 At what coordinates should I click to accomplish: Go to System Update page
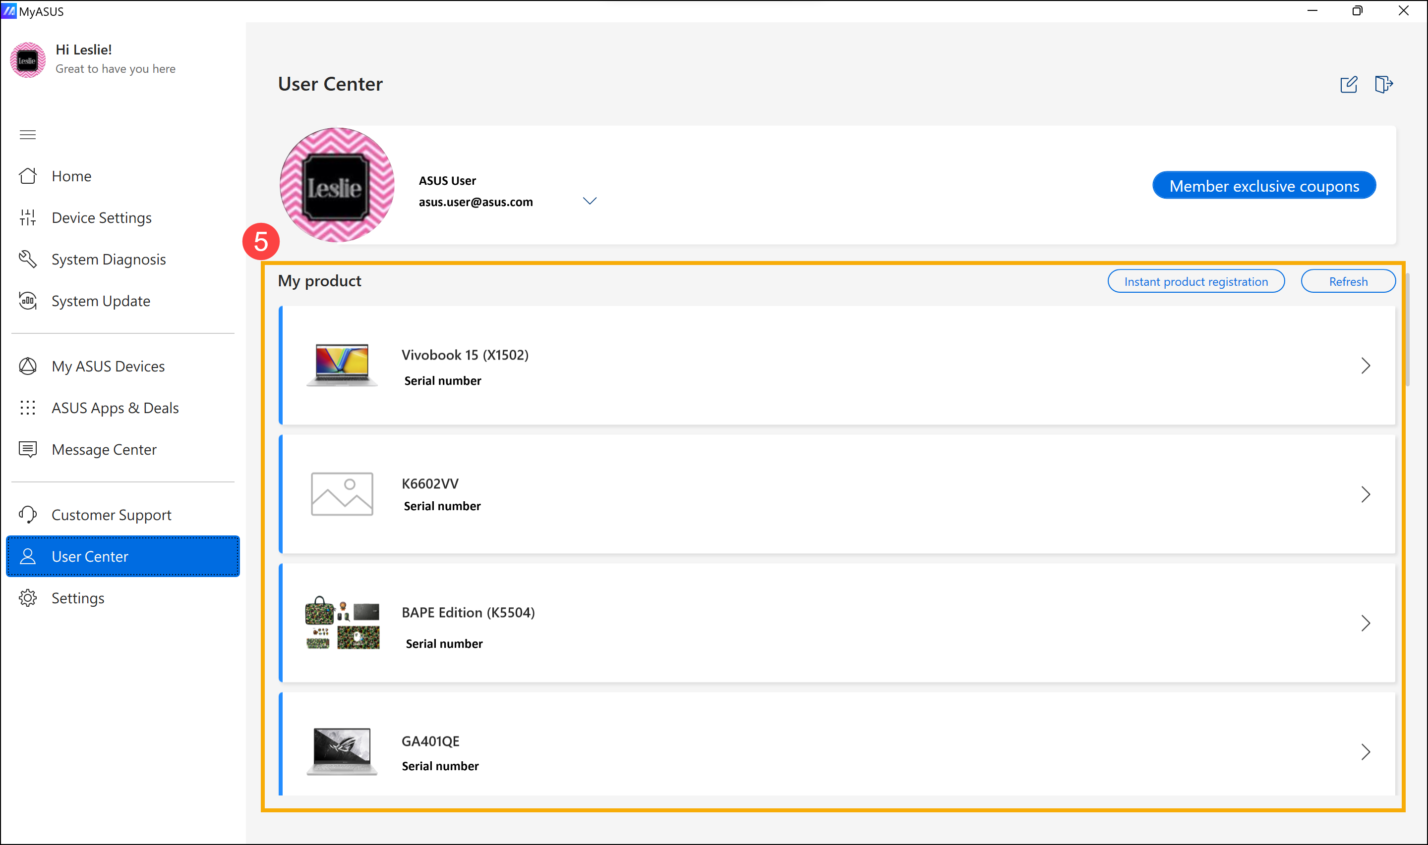pos(123,301)
